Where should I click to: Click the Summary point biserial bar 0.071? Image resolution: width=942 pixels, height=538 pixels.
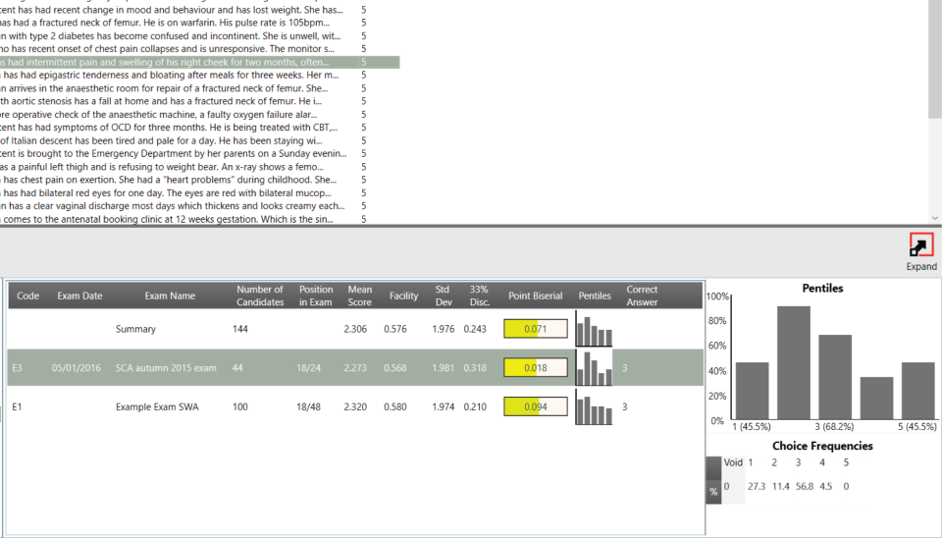click(535, 330)
